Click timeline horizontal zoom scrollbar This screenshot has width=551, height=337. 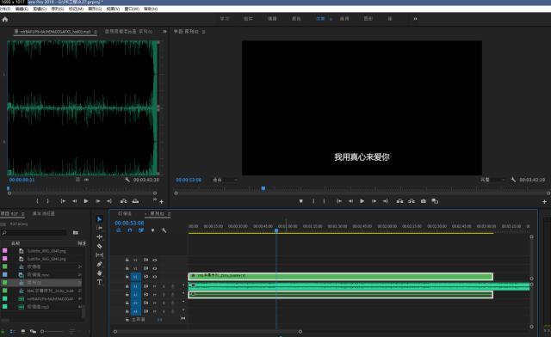207,331
